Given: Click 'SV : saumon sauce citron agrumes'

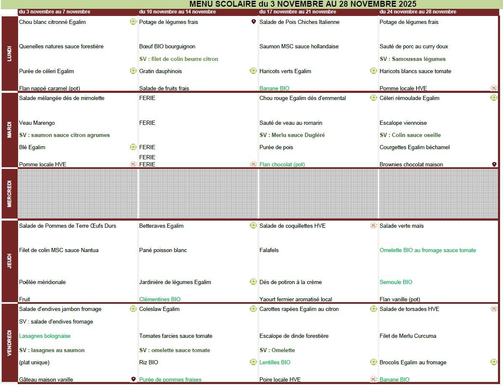Looking at the screenshot, I should point(64,135).
